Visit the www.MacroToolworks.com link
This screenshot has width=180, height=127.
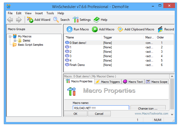151,113
